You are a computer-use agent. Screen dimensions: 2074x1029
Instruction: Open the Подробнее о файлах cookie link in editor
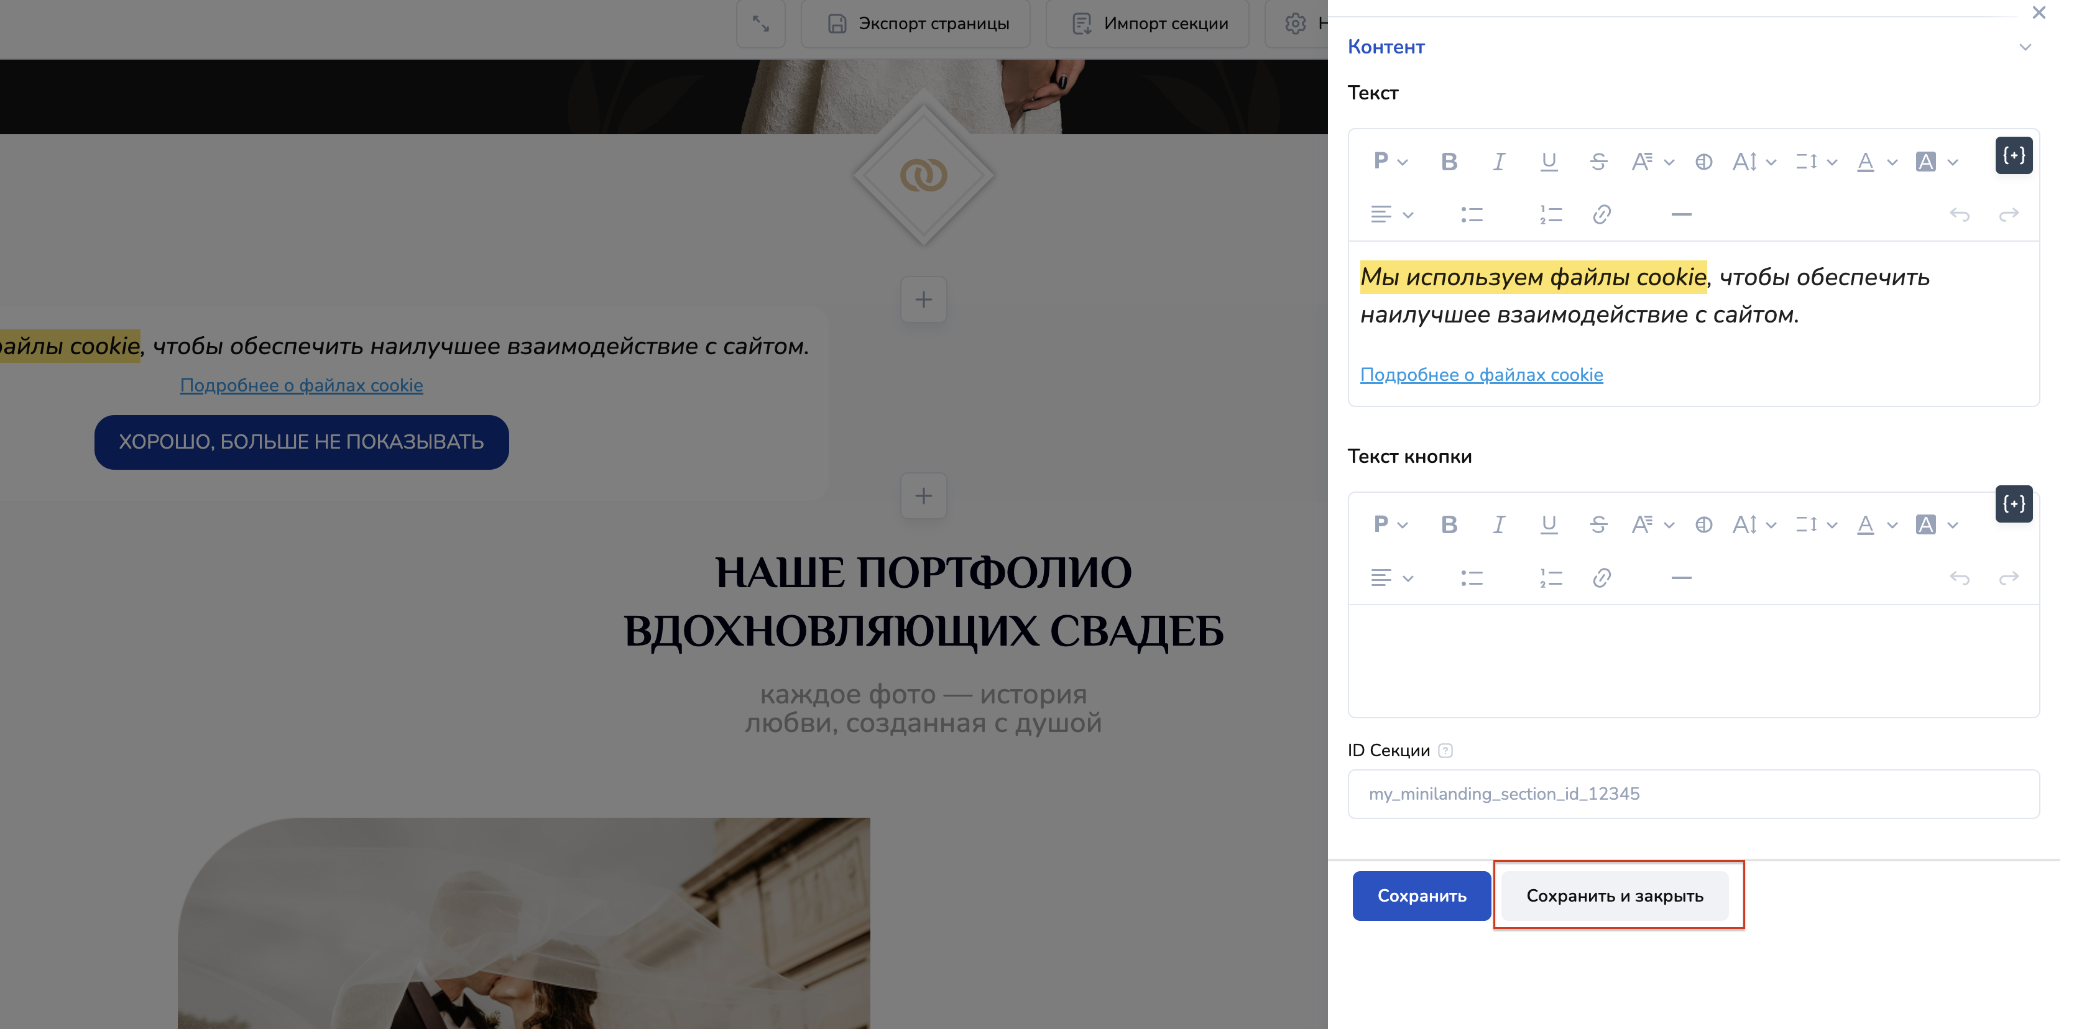[1481, 375]
